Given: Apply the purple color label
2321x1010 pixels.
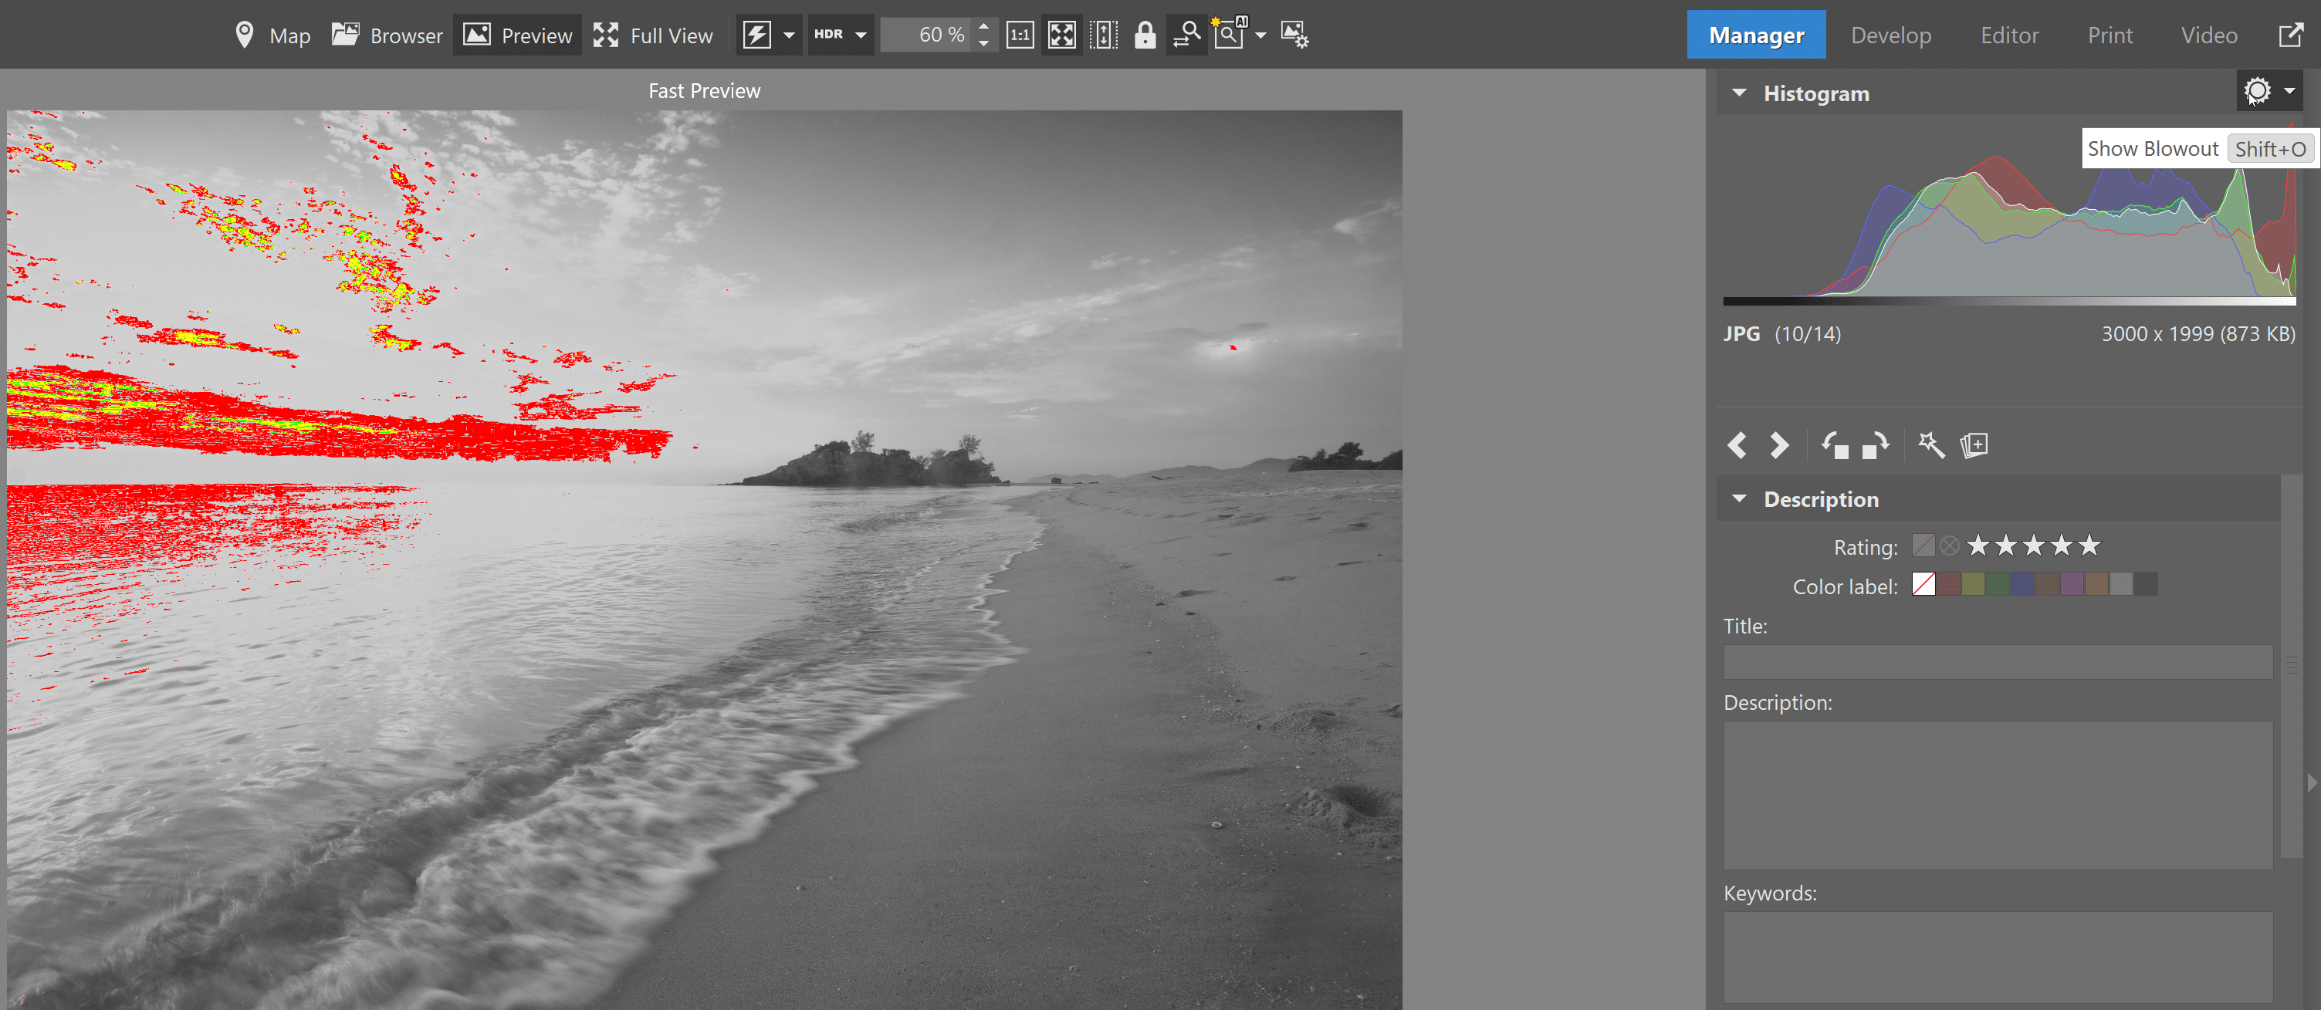Looking at the screenshot, I should 2072,585.
